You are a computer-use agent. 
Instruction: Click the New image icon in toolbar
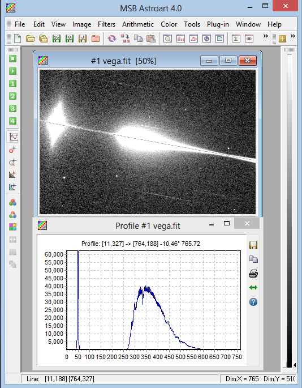(18, 39)
